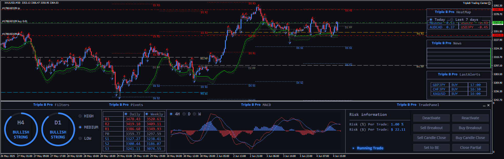Click the Buy Candle Close button
The width and height of the screenshot is (504, 159).
(470, 138)
